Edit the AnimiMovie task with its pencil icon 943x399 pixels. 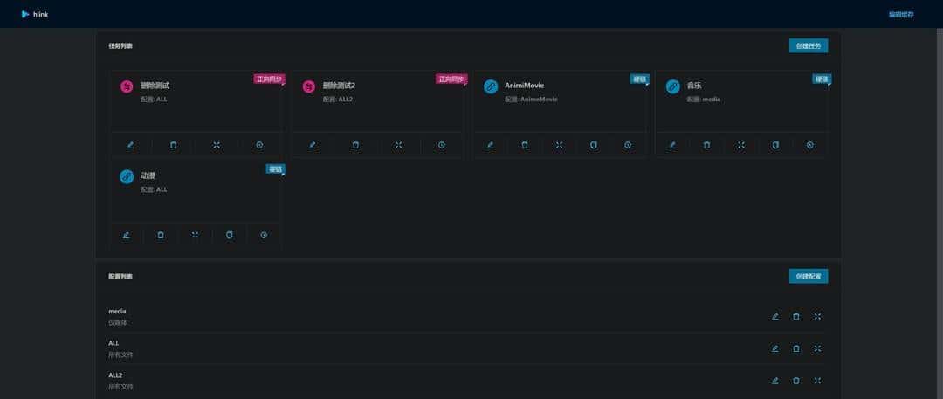(490, 145)
